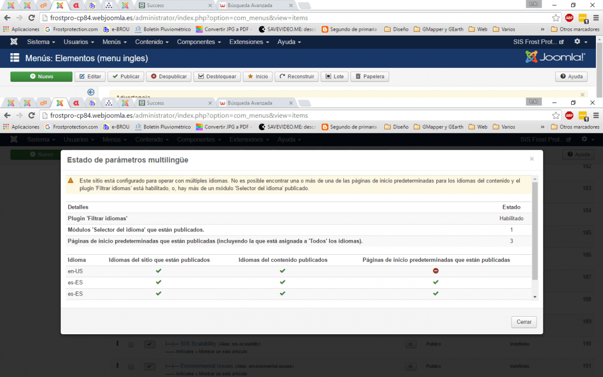The width and height of the screenshot is (603, 377).
Task: Close the multilingual status dialog with the X
Action: (532, 159)
